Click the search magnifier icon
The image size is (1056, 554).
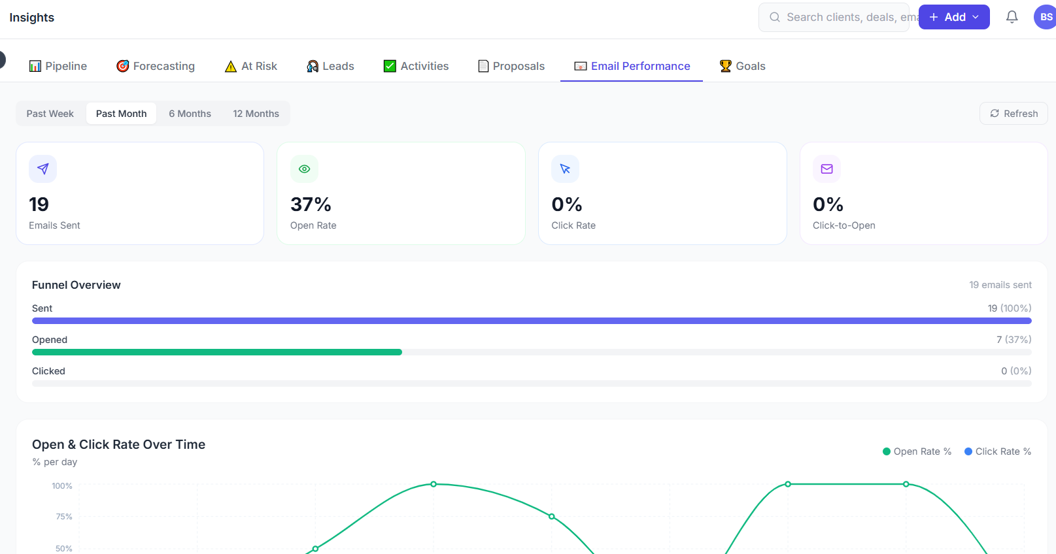(775, 17)
